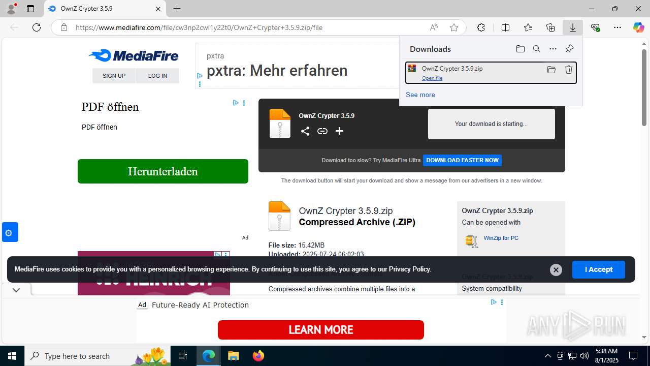Open Task View on taskbar
Image resolution: width=650 pixels, height=366 pixels.
coord(183,356)
